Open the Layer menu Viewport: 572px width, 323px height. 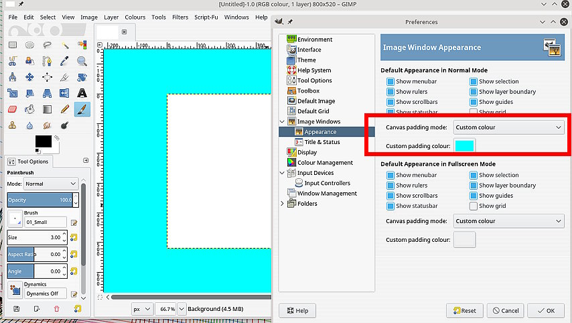(x=111, y=17)
